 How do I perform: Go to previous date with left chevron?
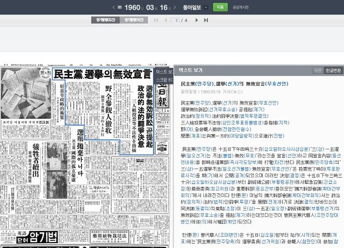tap(113, 7)
